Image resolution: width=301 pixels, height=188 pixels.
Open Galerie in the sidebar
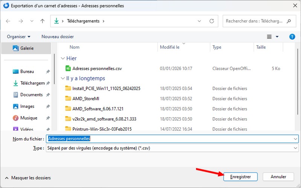point(27,48)
